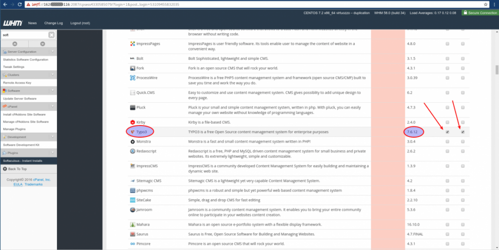The height and width of the screenshot is (250, 499).
Task: Click the down arrow sidebar button
Action: (x=43, y=44)
